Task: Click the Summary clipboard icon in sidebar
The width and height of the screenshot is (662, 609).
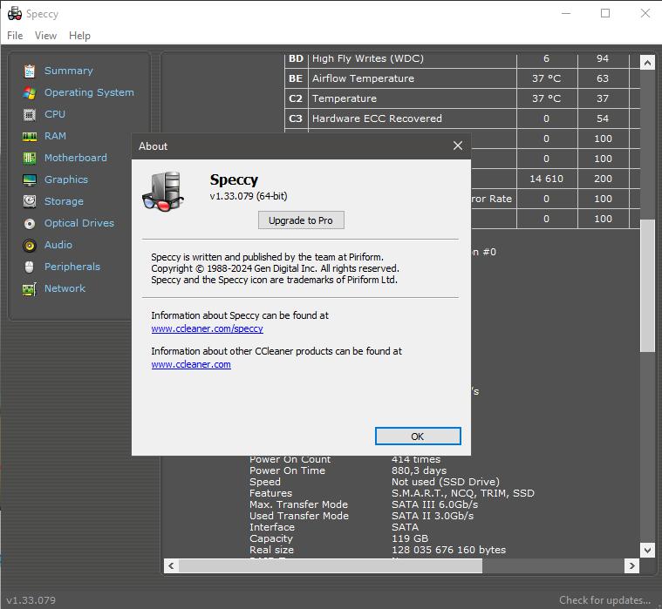Action: coord(30,71)
